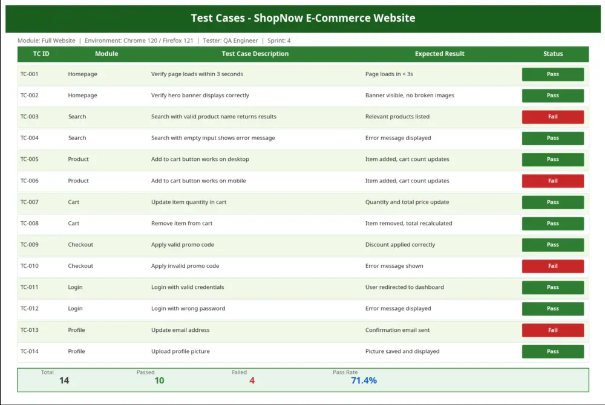The height and width of the screenshot is (405, 605).
Task: Click the Fail status badge for TC-003
Action: pos(552,117)
